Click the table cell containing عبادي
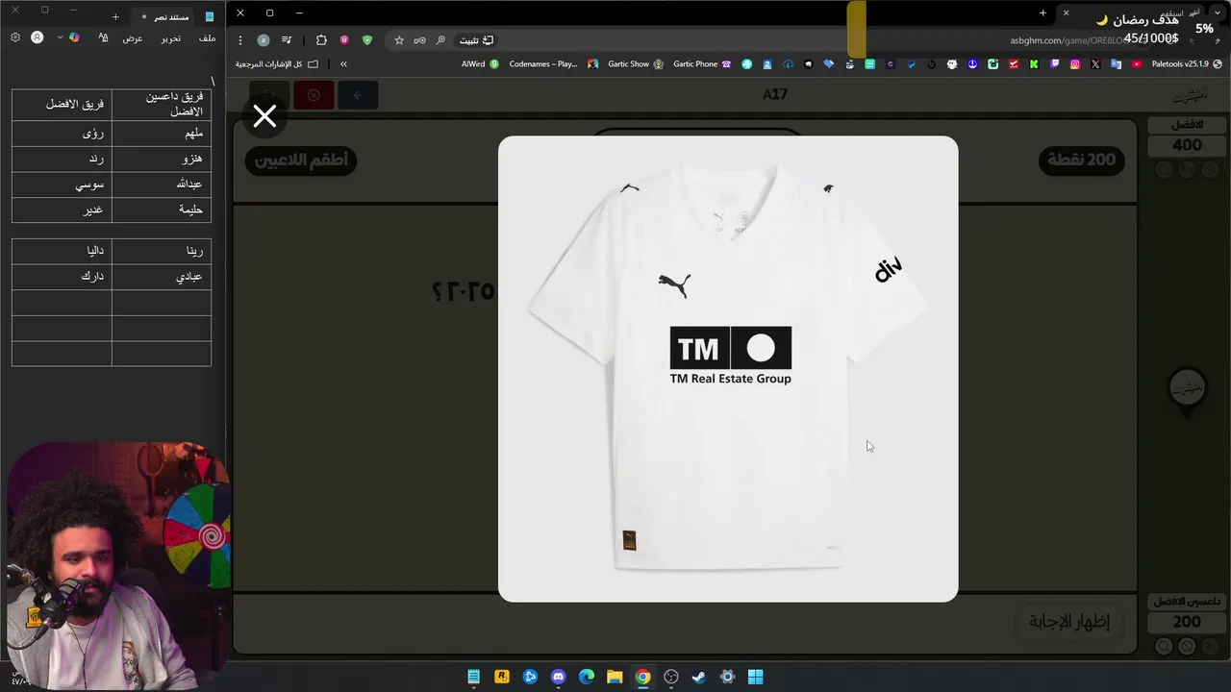This screenshot has height=692, width=1231. [x=162, y=277]
